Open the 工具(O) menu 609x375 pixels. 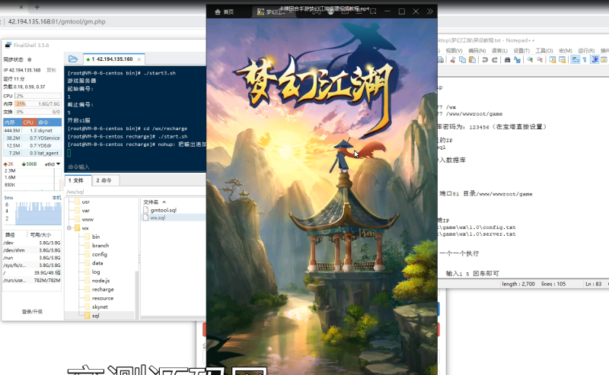click(x=544, y=50)
